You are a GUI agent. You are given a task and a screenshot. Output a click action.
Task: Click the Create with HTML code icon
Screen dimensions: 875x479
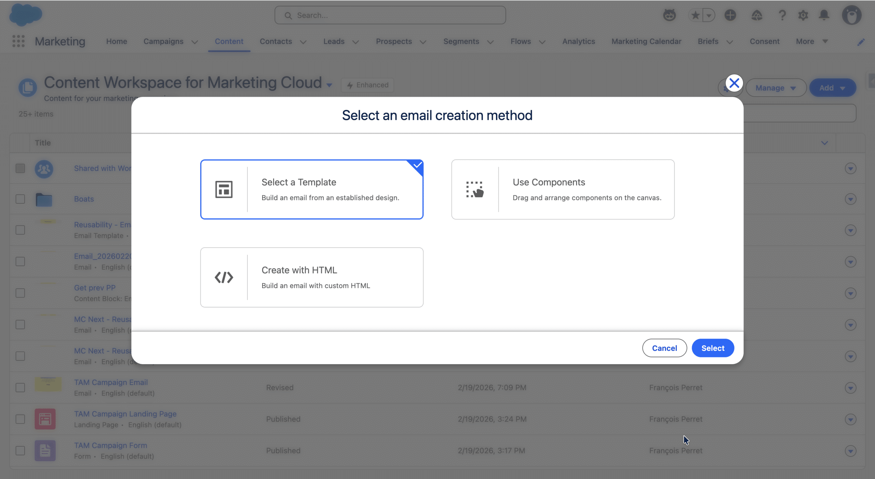(224, 277)
